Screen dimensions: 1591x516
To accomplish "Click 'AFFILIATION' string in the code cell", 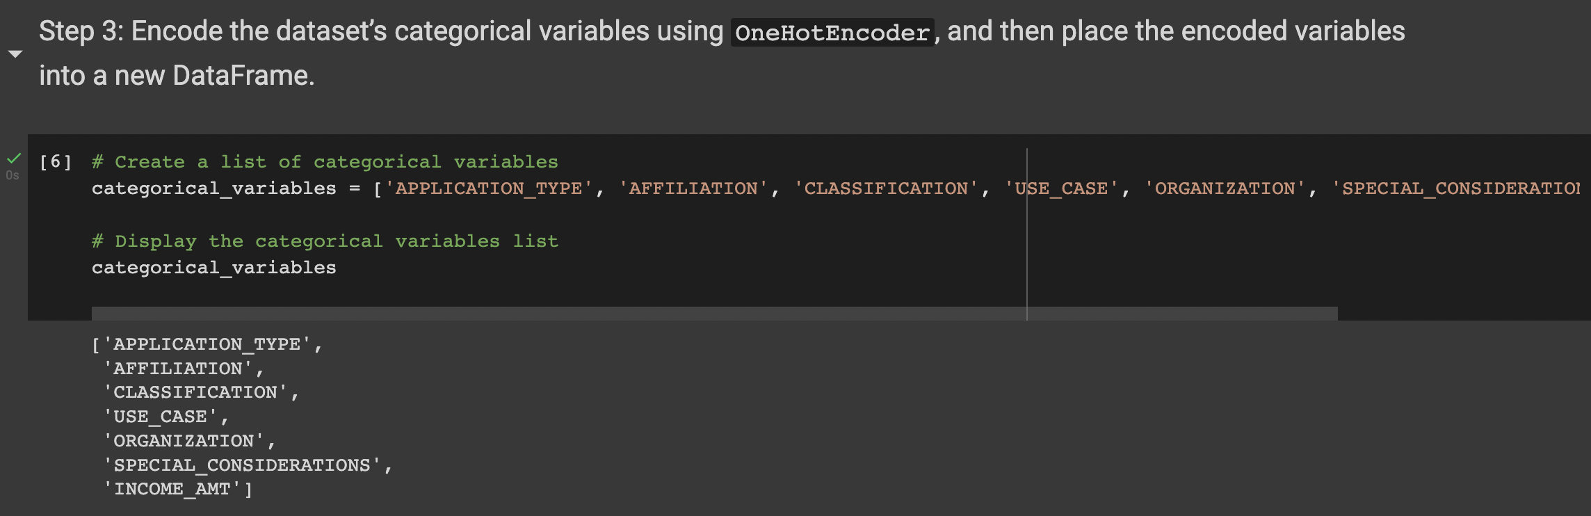I will 693,188.
